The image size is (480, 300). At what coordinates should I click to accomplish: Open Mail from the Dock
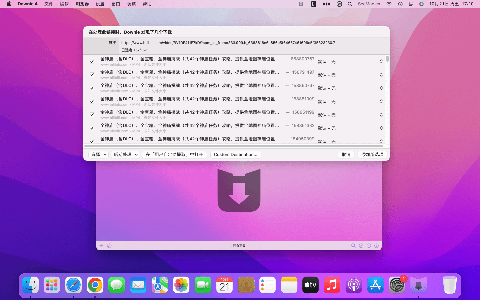tap(138, 285)
